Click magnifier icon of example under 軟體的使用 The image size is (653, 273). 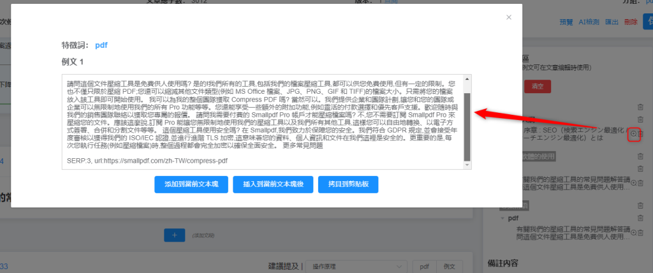633,182
